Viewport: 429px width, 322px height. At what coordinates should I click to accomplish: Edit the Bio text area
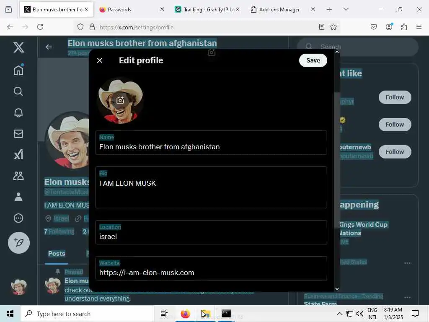[x=211, y=187]
